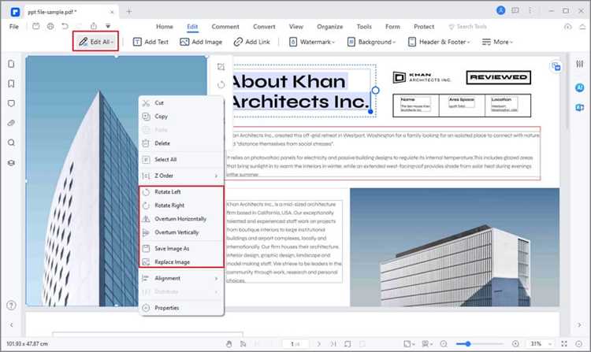Screen dimensions: 591x352
Task: Click the Add Text button
Action: 151,42
